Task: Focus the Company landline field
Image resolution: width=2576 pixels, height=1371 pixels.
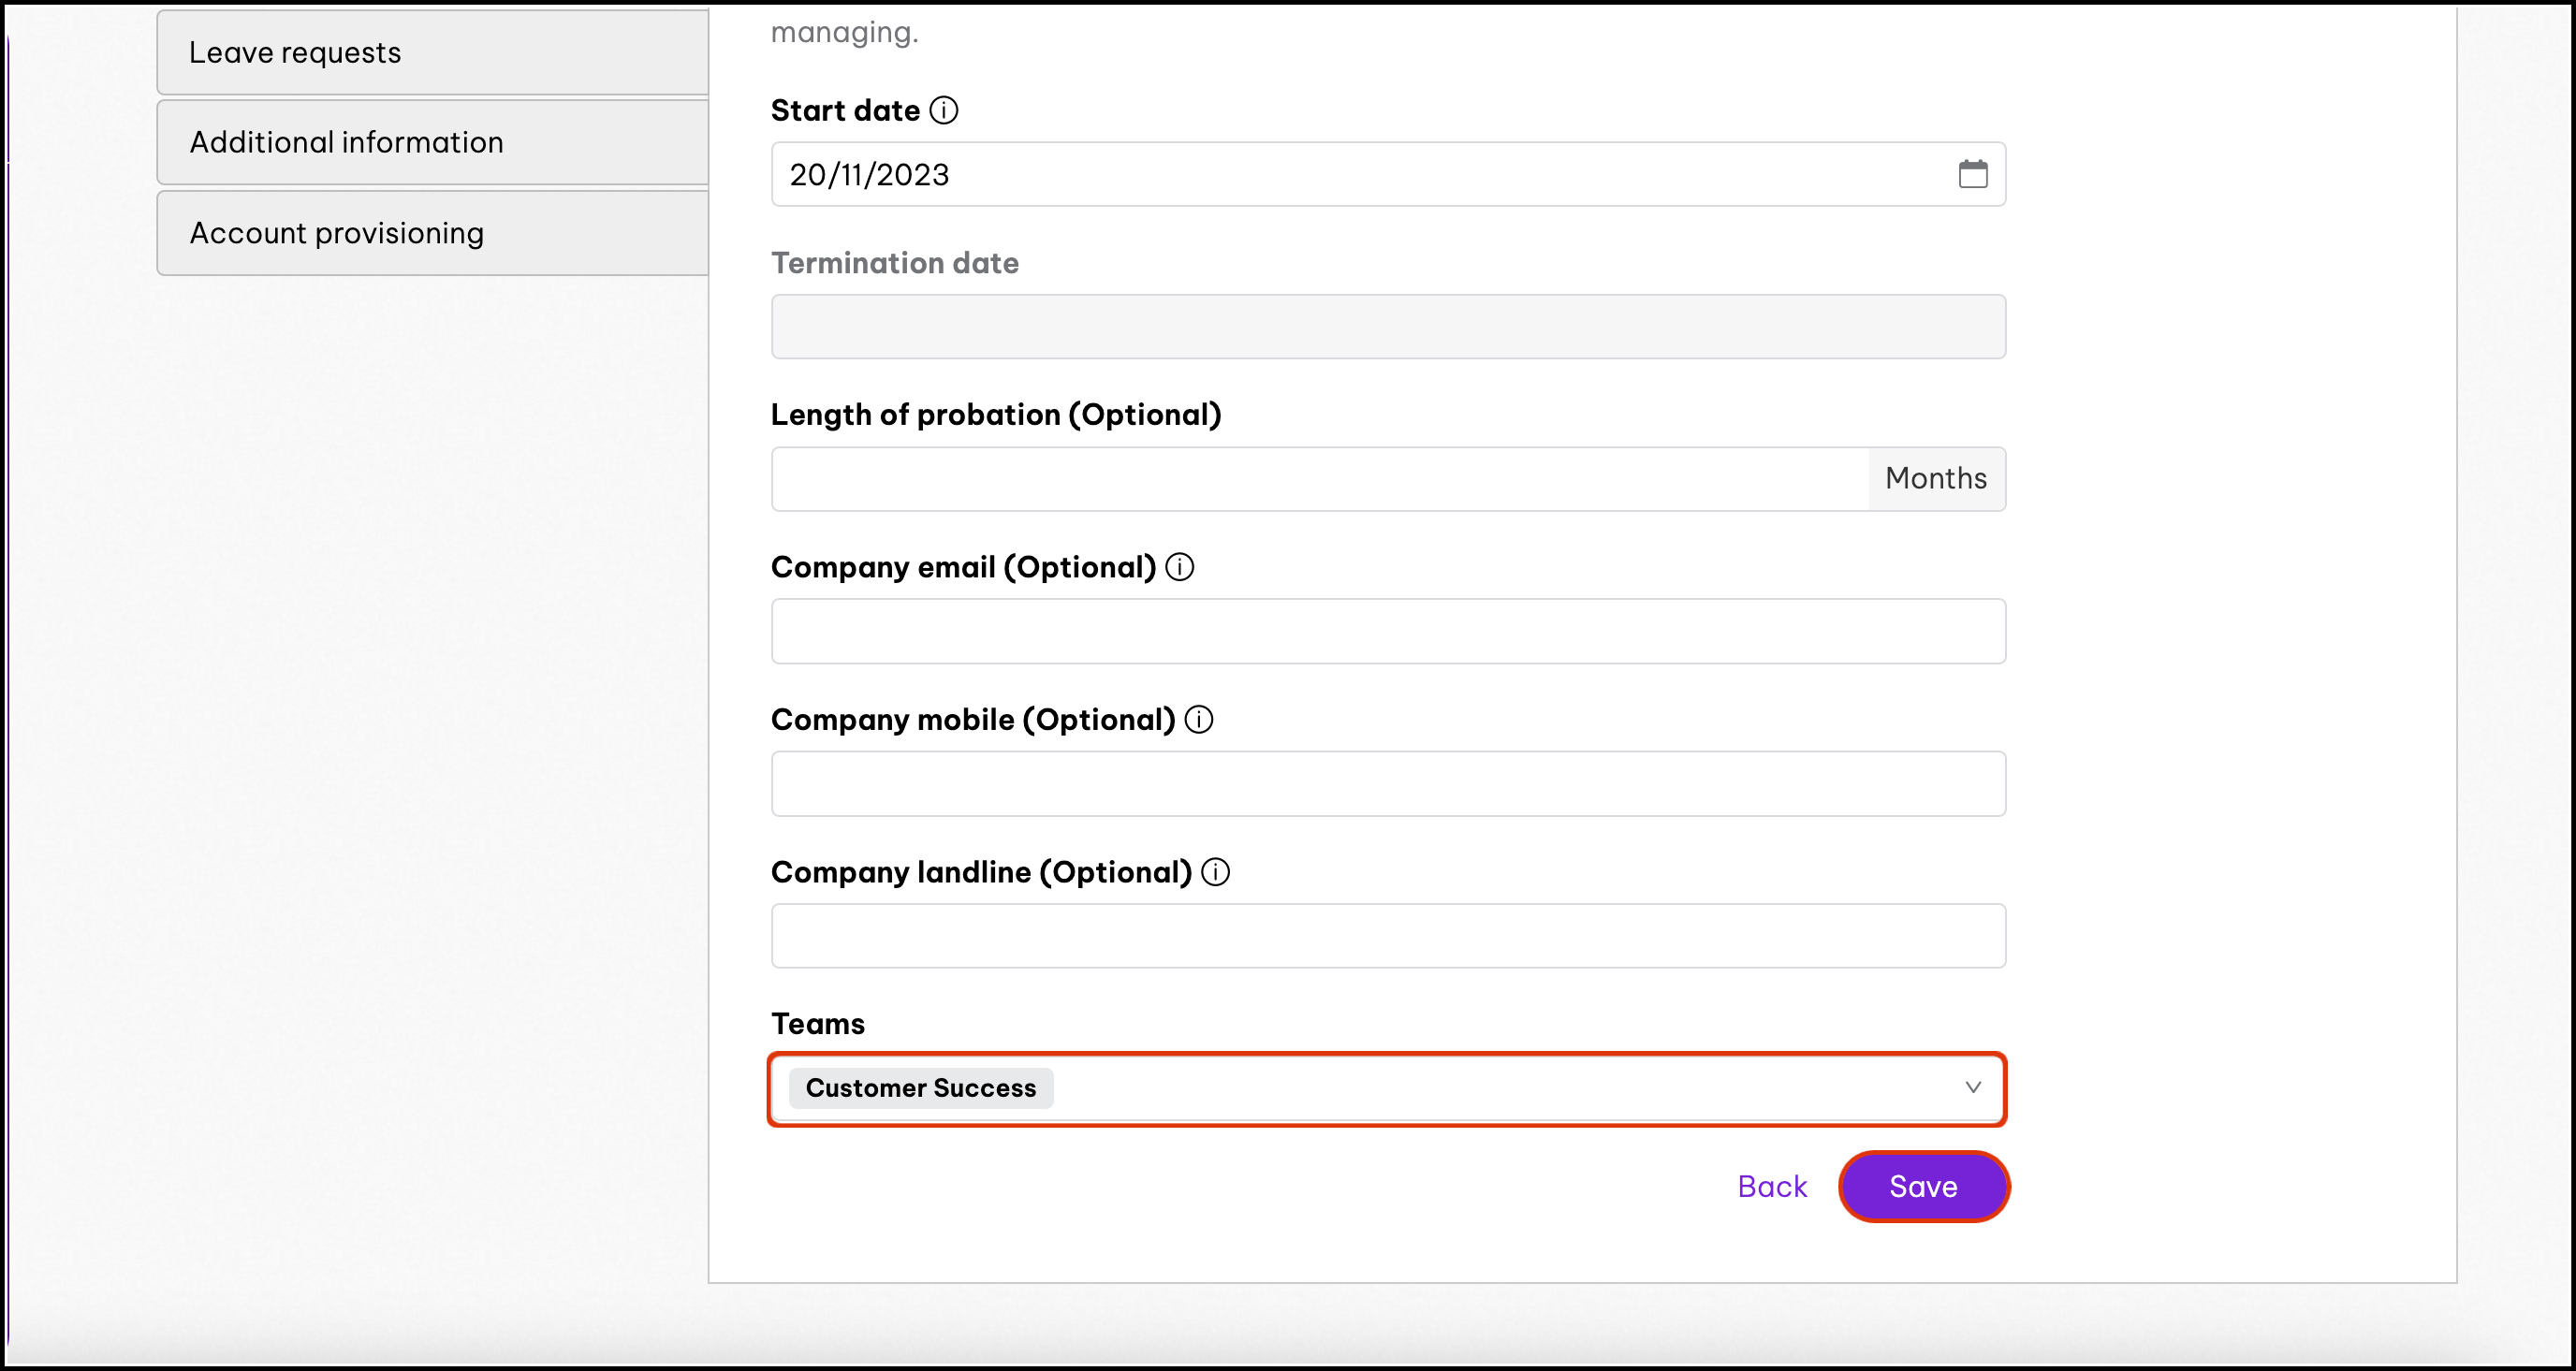Action: pyautogui.click(x=1388, y=936)
